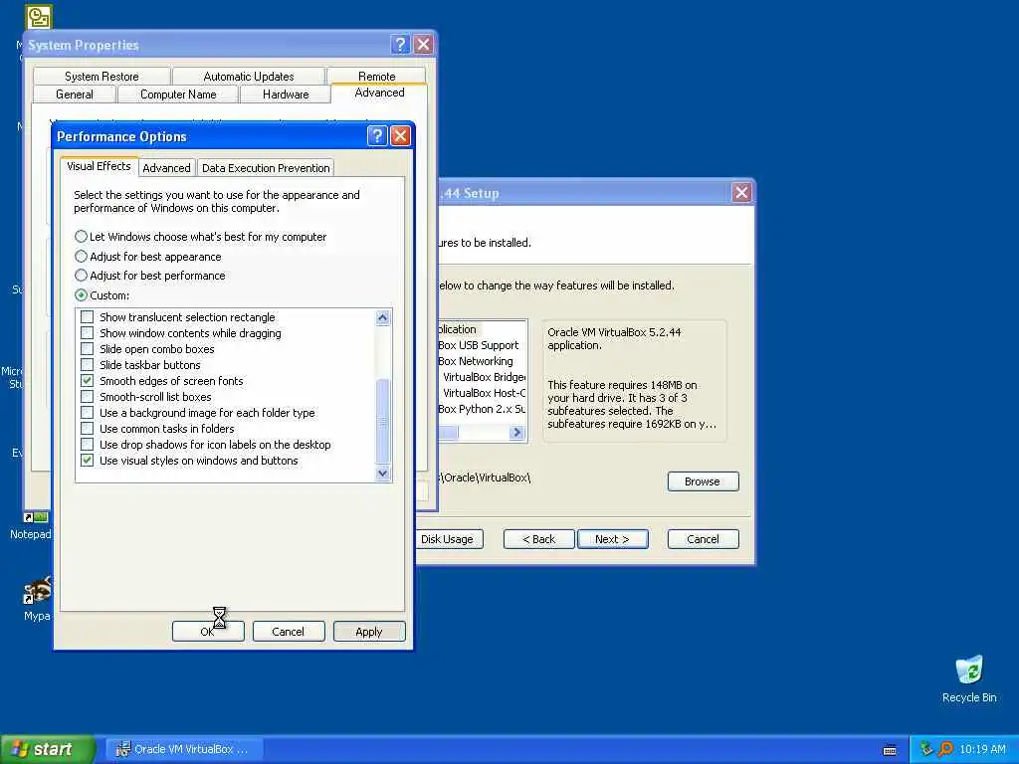
Task: Click visual effects list scroll up arrow
Action: (x=383, y=317)
